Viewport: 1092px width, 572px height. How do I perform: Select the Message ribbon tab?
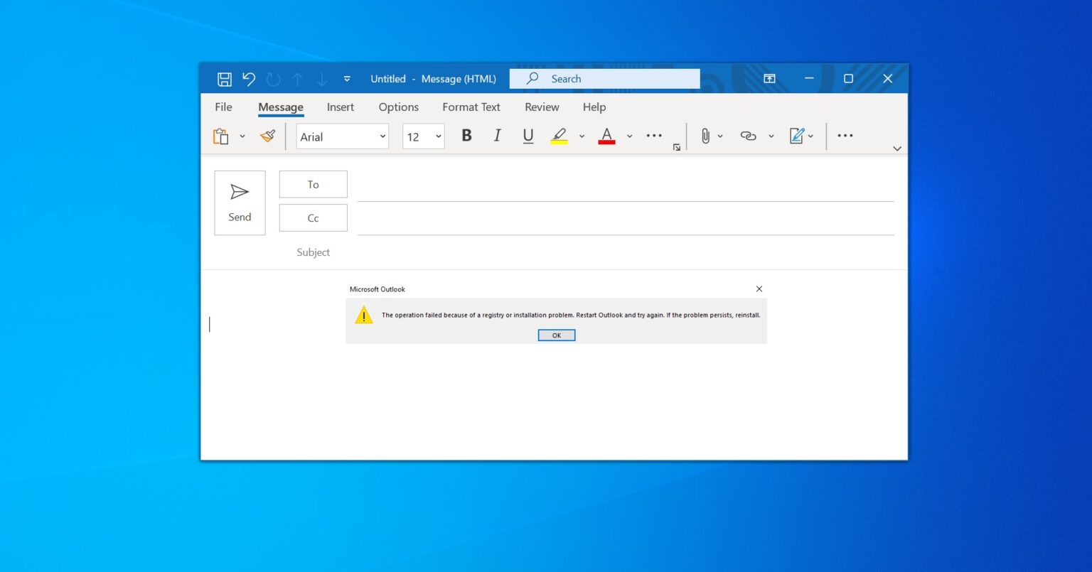281,107
